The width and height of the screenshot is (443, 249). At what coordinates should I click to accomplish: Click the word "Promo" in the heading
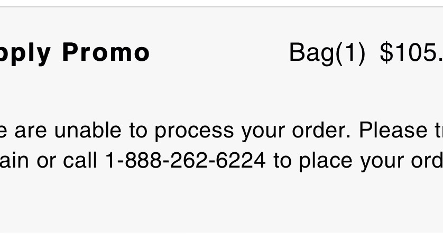tap(106, 51)
